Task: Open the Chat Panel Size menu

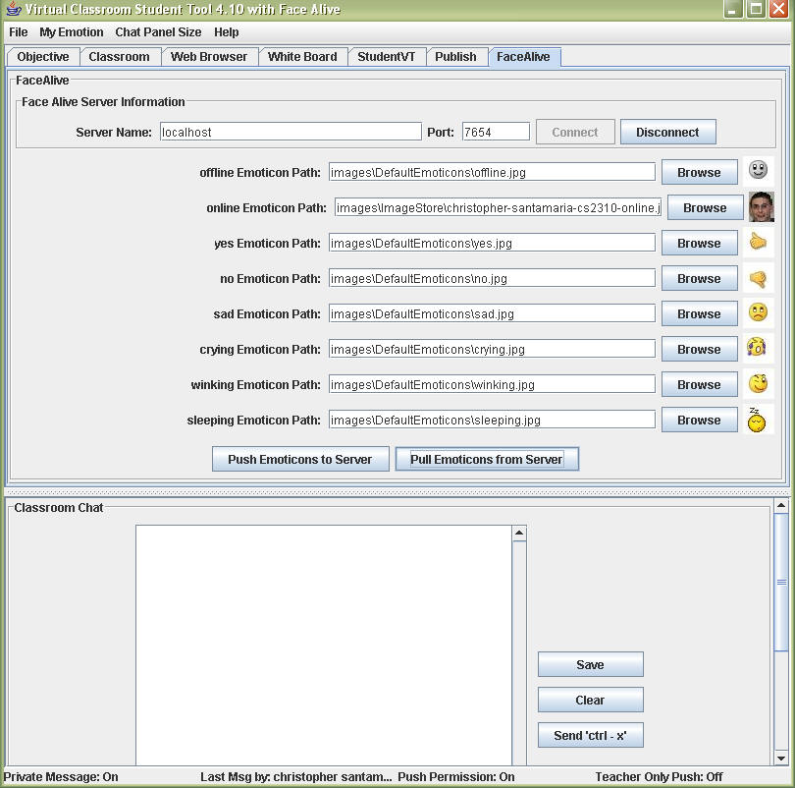Action: [x=158, y=32]
